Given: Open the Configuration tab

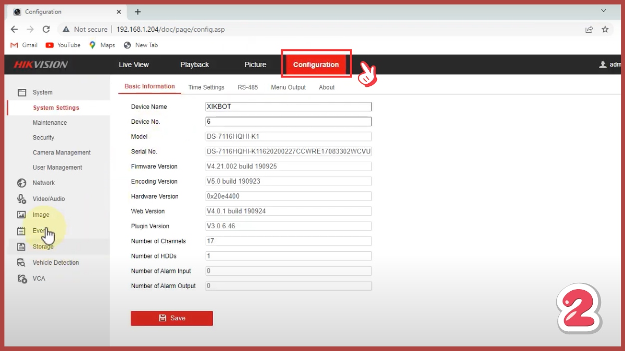Looking at the screenshot, I should coord(316,64).
